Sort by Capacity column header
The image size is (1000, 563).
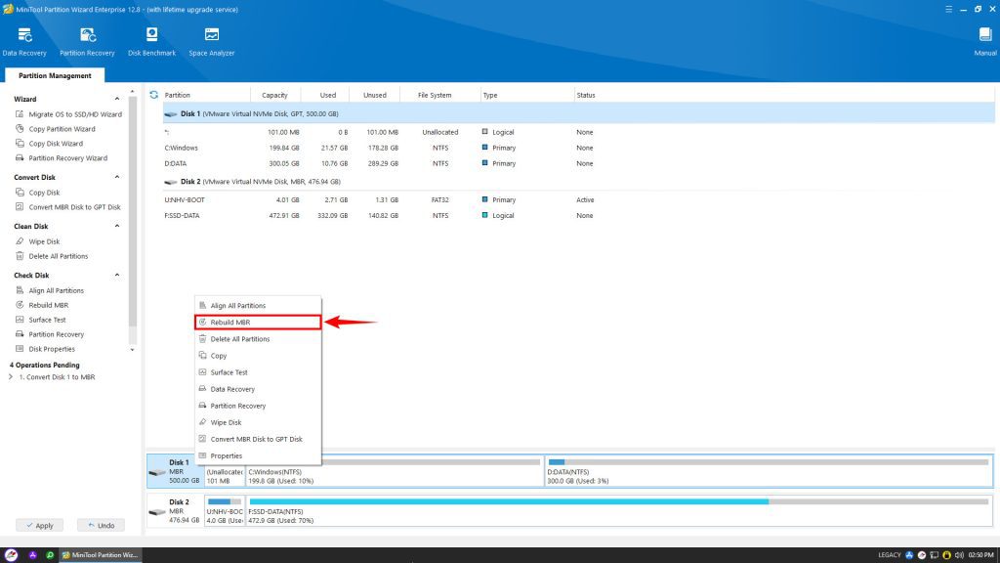coord(274,95)
